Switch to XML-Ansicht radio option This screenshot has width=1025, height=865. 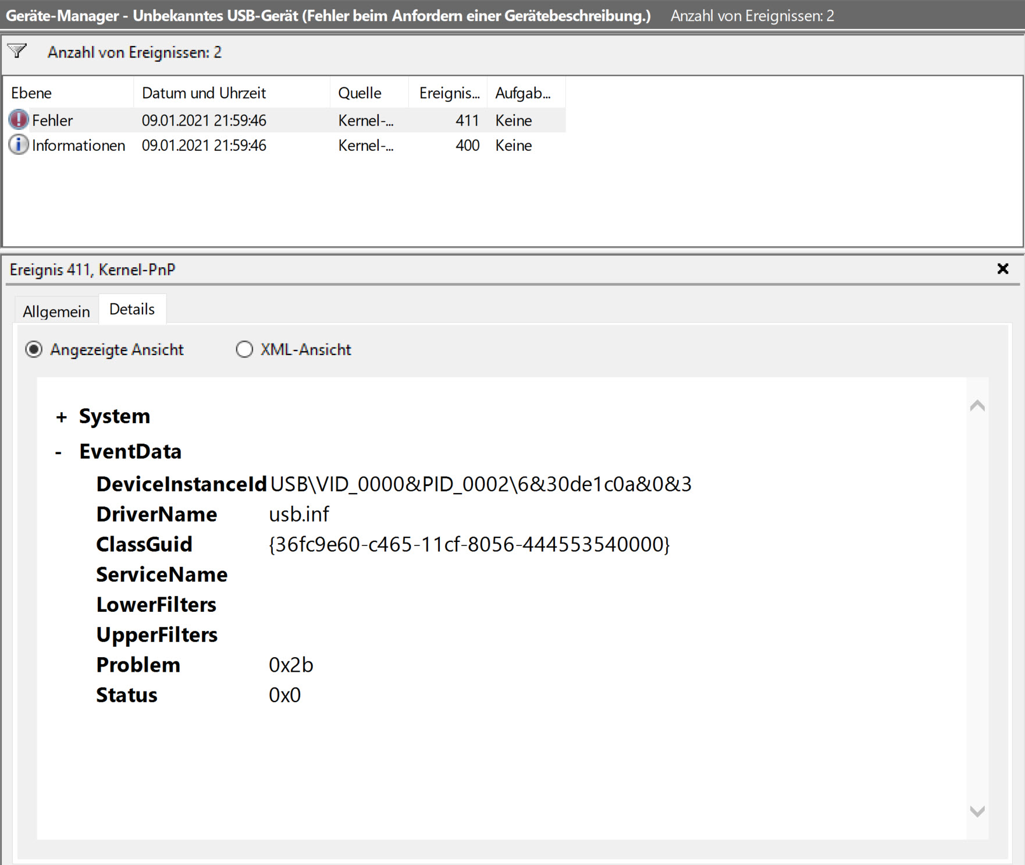pos(244,349)
